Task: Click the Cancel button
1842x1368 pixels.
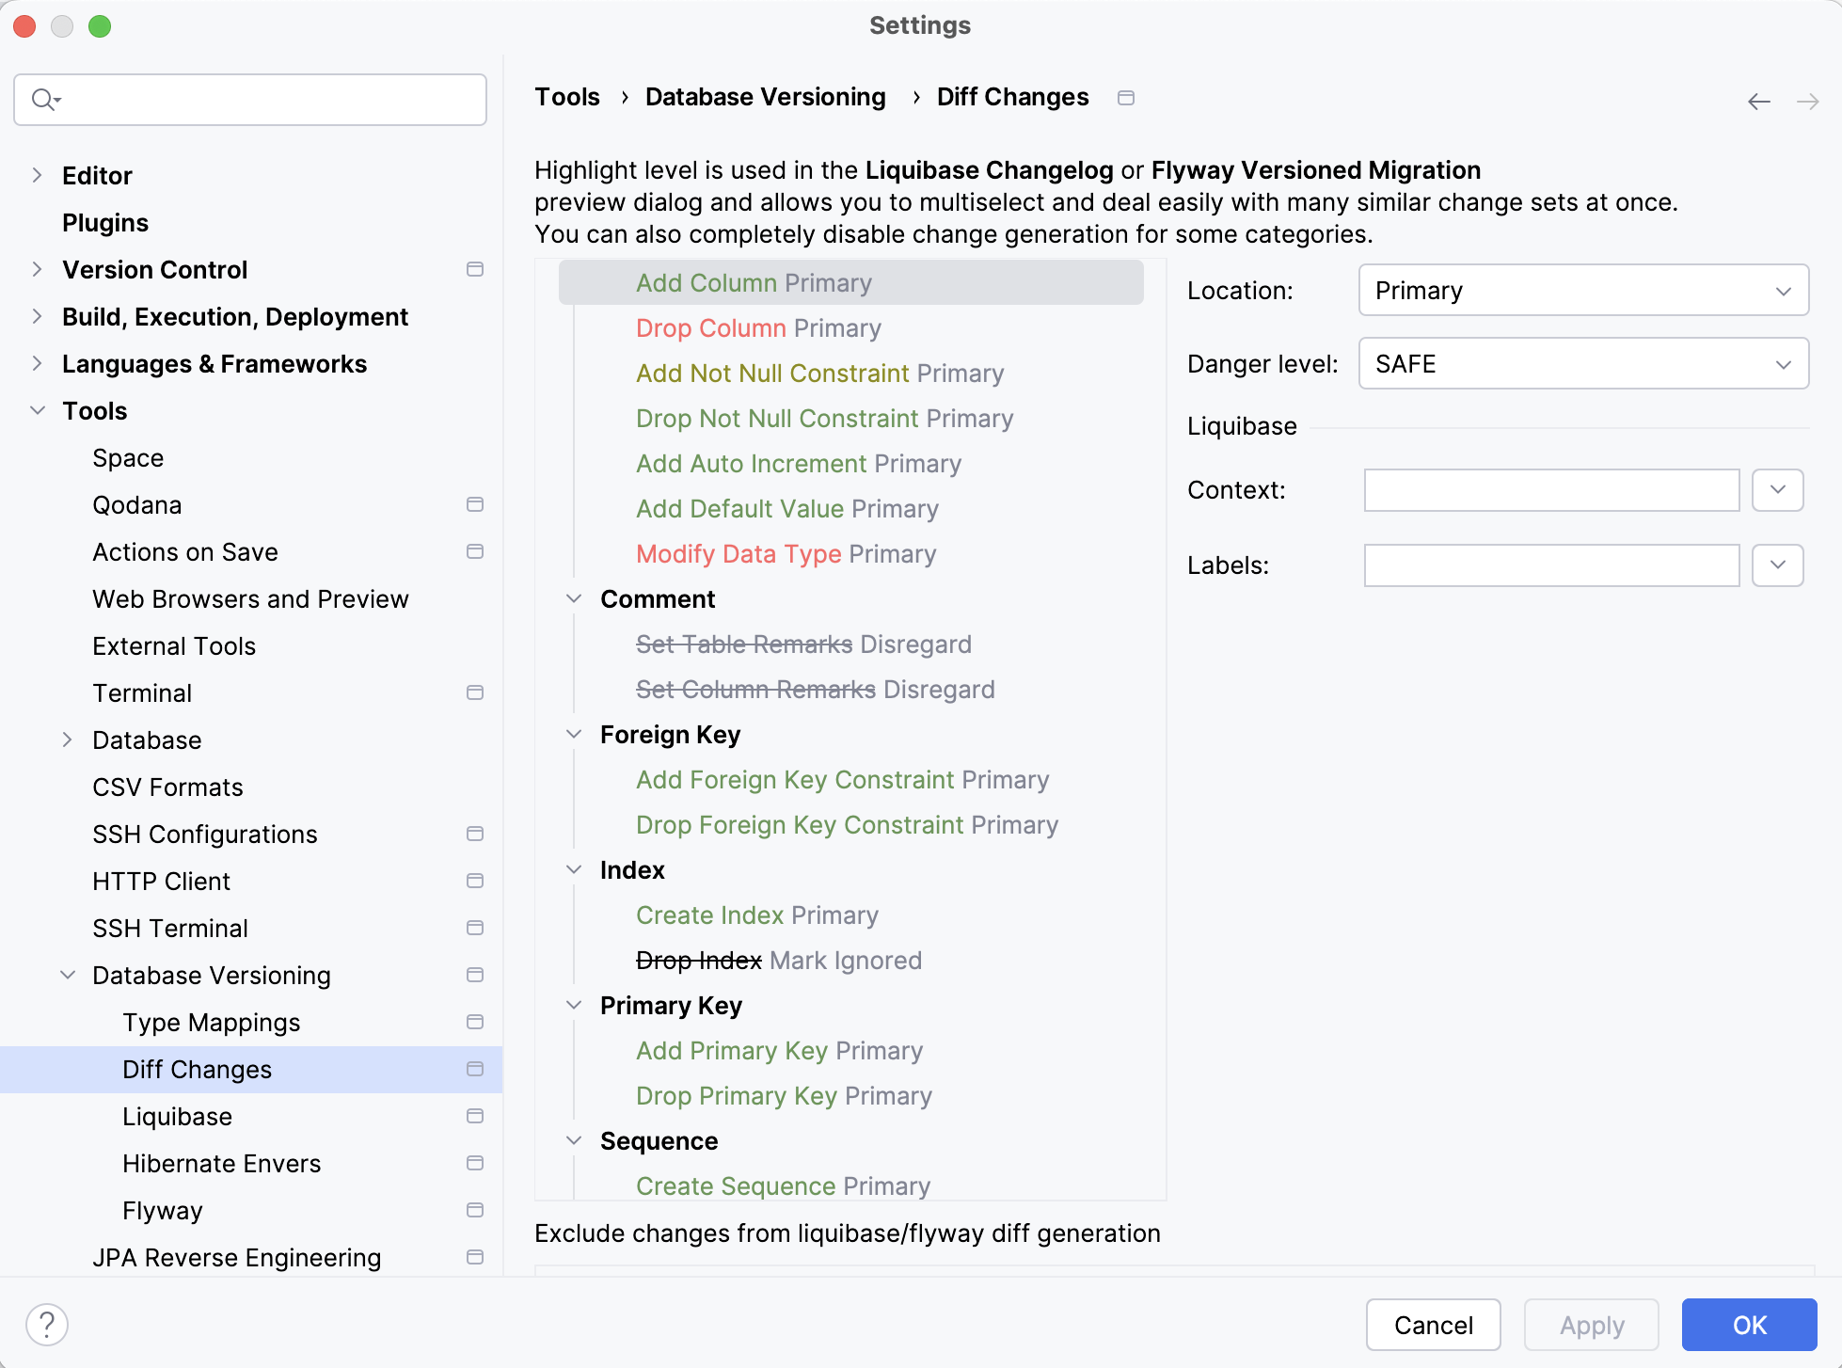Action: [x=1434, y=1322]
